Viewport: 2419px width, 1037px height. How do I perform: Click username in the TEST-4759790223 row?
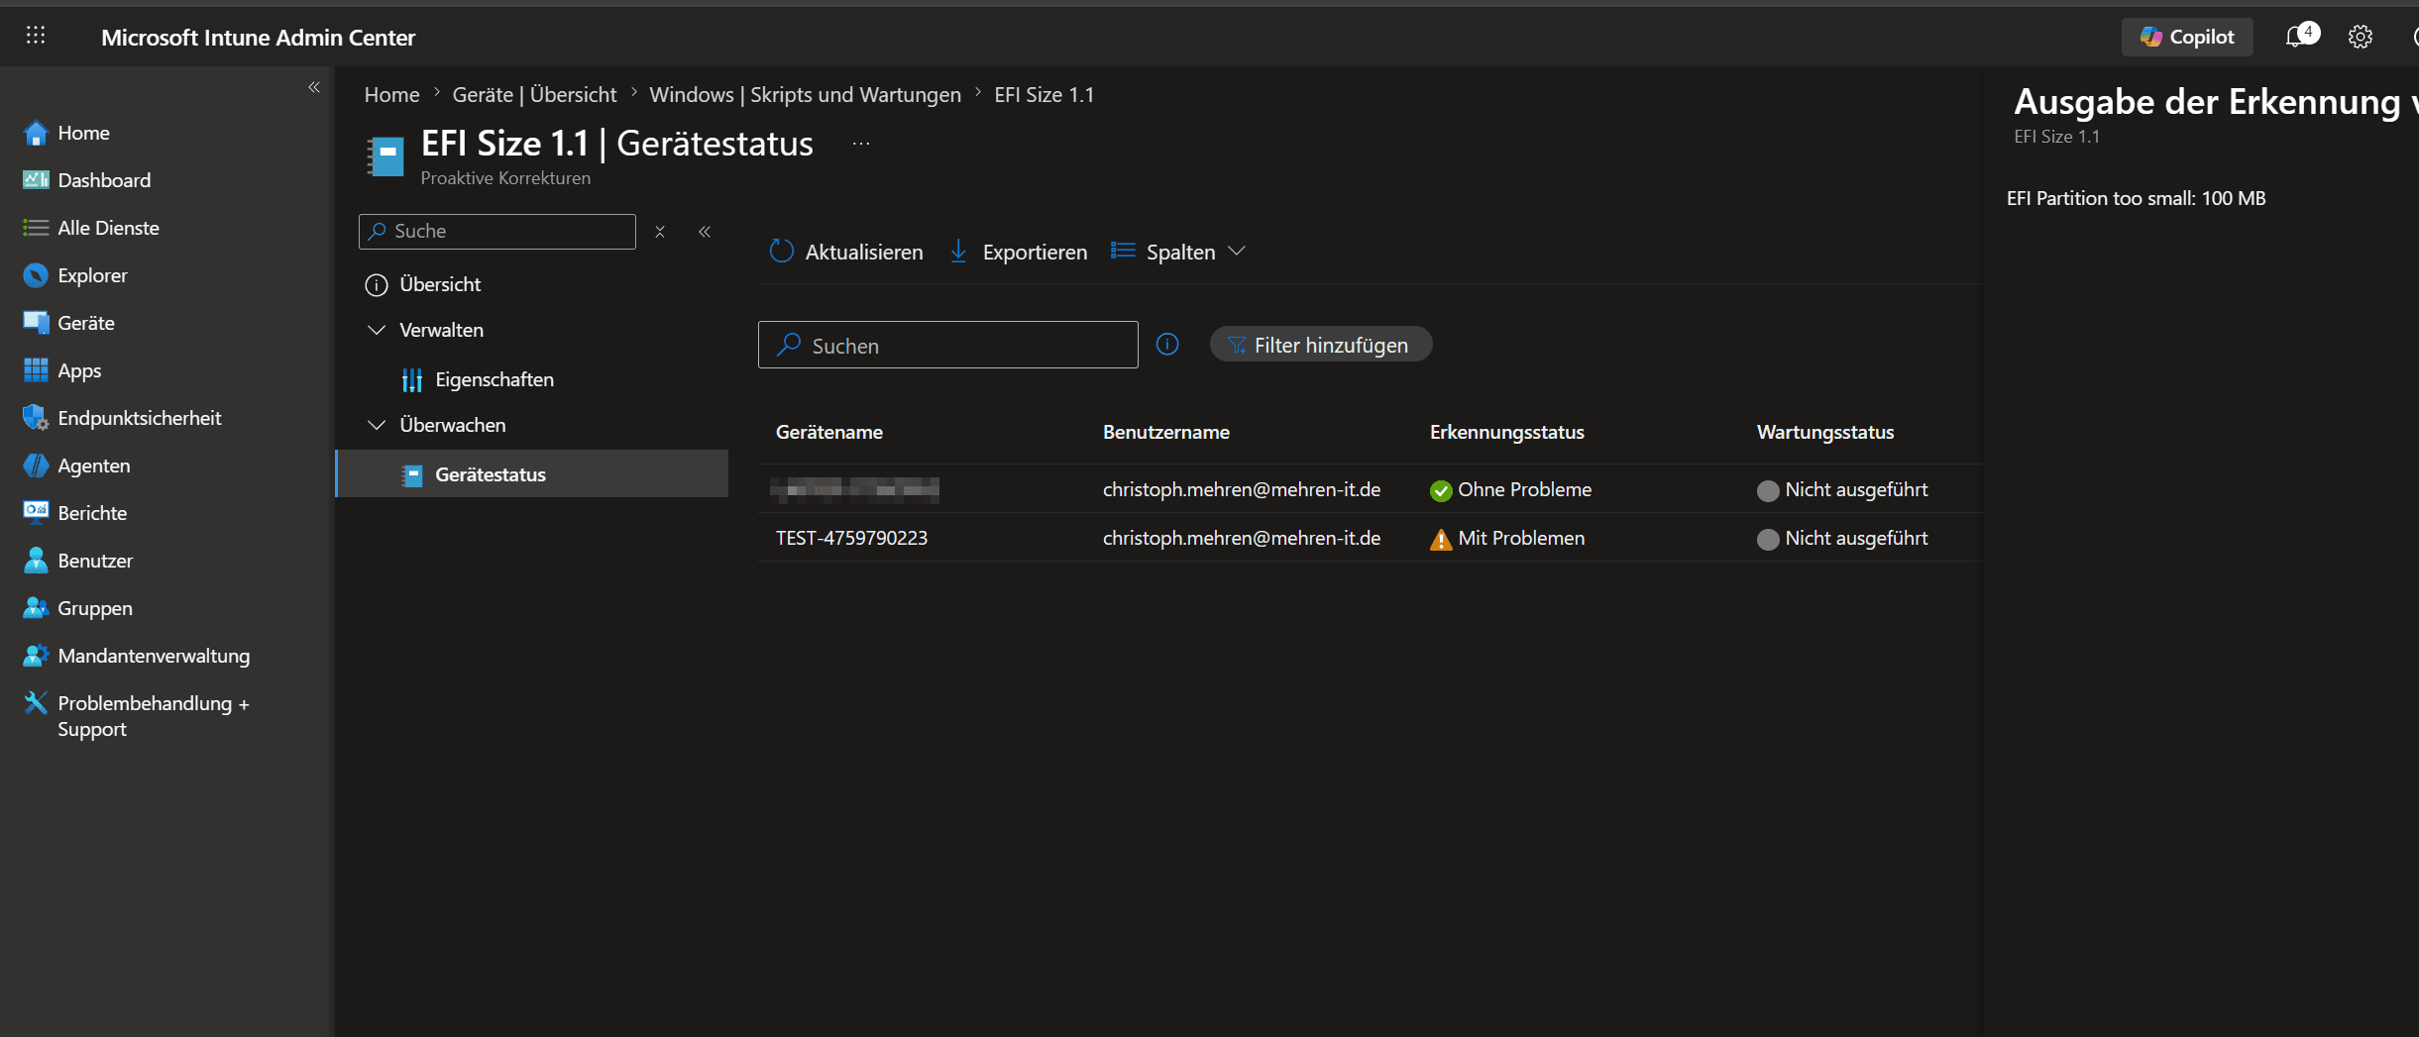click(x=1241, y=538)
